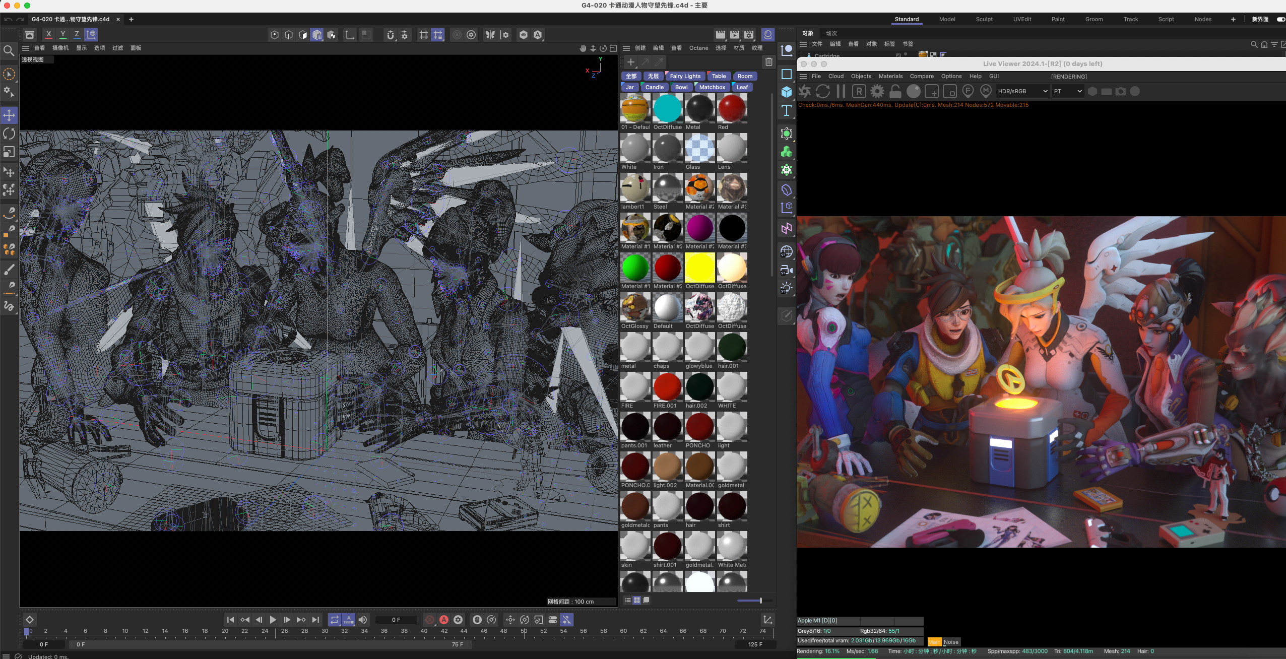Toggle X axis lock

pyautogui.click(x=48, y=34)
